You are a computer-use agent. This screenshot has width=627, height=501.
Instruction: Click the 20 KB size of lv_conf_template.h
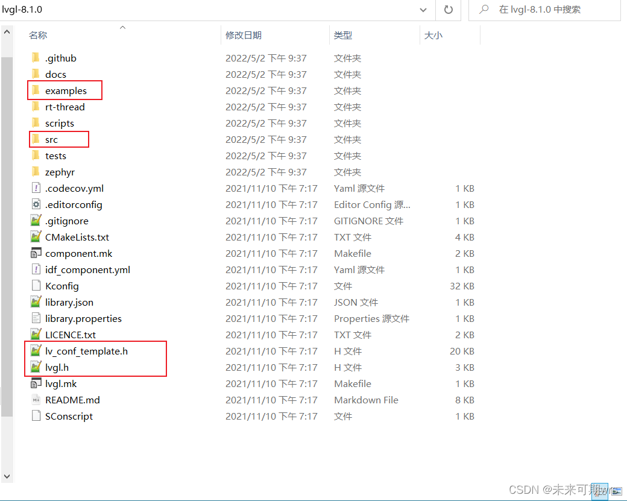coord(462,351)
